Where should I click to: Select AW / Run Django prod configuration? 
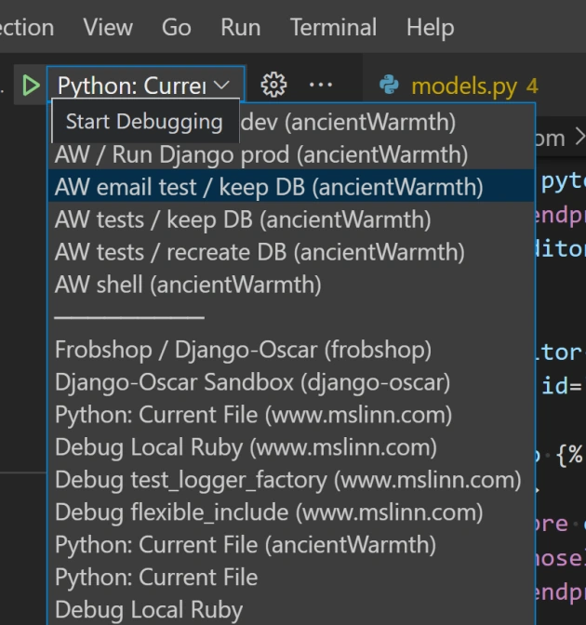pyautogui.click(x=260, y=154)
